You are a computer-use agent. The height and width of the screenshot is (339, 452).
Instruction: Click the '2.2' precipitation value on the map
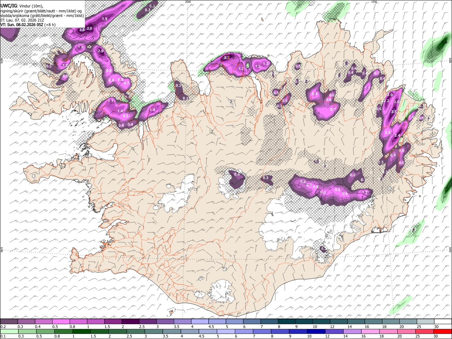click(386, 101)
